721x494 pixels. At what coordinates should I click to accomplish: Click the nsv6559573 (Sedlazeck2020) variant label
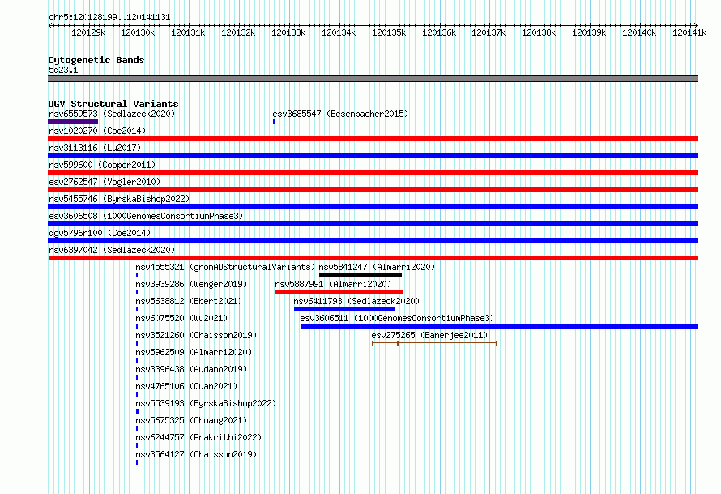112,114
